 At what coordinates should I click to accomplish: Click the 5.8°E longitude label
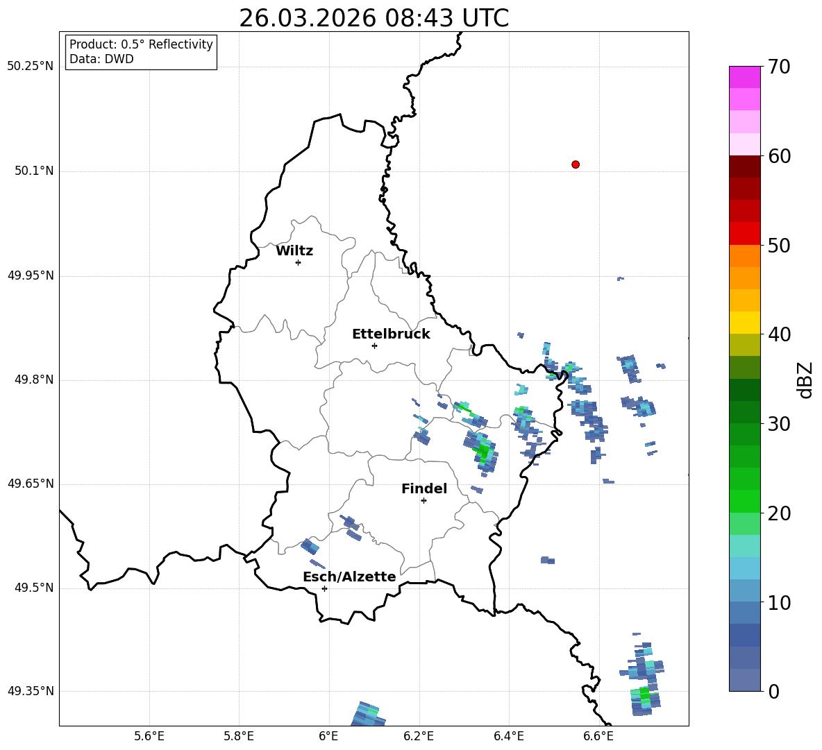[239, 736]
